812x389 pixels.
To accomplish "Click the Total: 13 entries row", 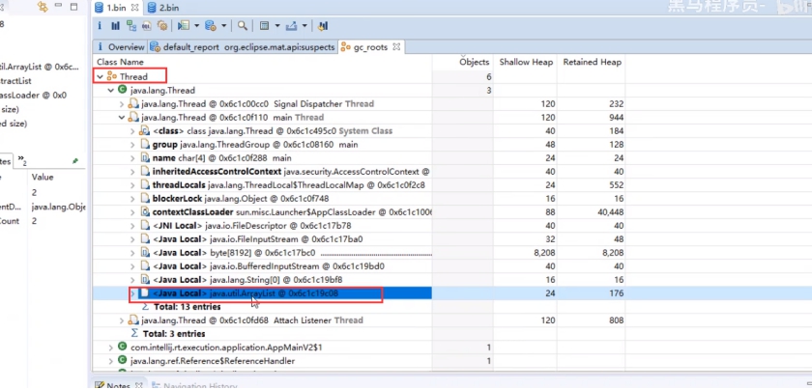I will pos(187,307).
